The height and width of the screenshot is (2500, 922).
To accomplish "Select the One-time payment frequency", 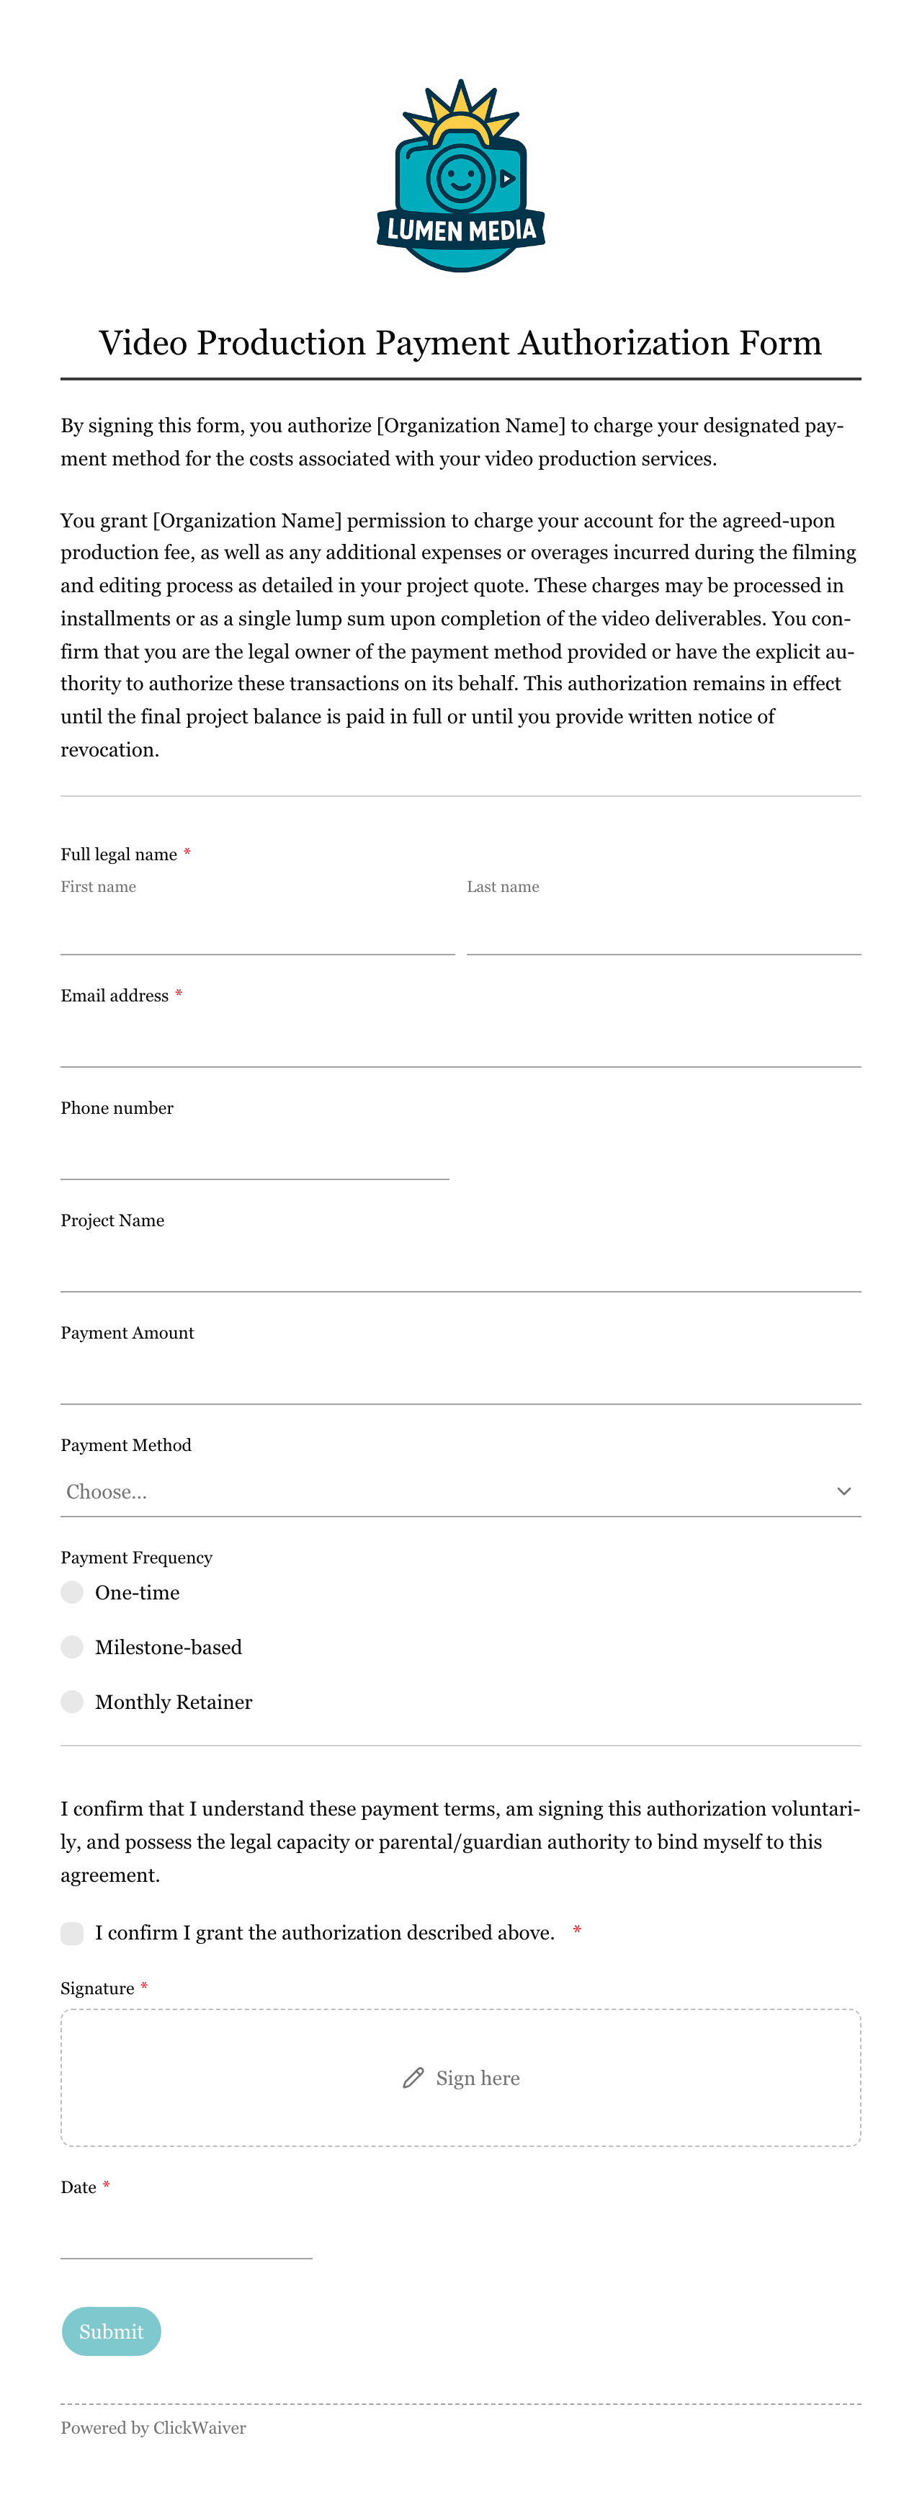I will tap(72, 1591).
